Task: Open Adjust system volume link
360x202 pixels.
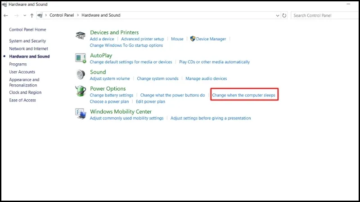Action: click(110, 79)
